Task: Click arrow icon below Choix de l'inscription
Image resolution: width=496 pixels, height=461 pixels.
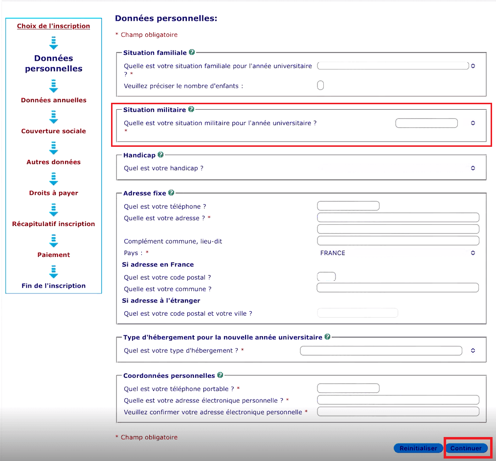Action: 54,43
